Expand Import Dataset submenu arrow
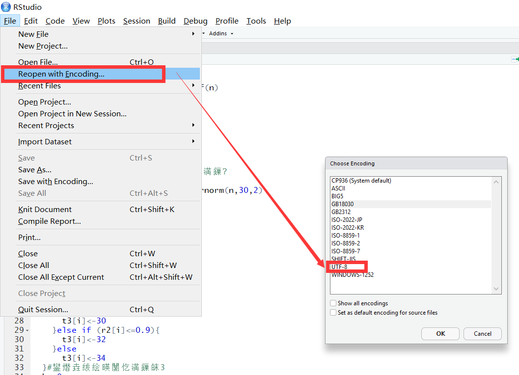The height and width of the screenshot is (375, 519). pyautogui.click(x=193, y=141)
